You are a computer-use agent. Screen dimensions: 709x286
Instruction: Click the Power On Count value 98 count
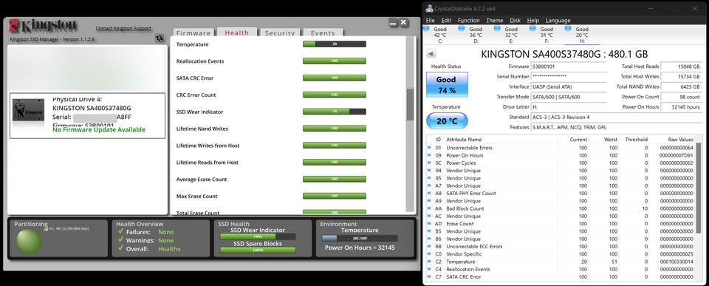click(681, 97)
